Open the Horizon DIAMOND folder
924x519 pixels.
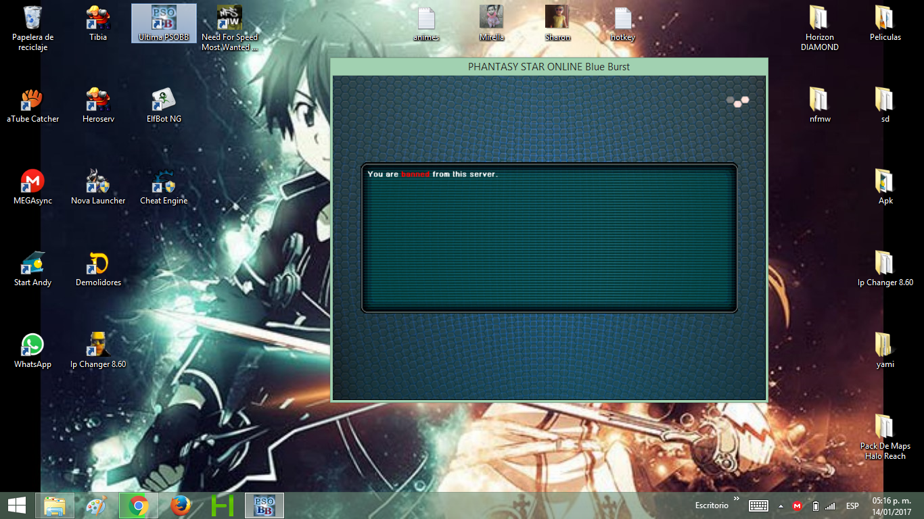pos(819,28)
